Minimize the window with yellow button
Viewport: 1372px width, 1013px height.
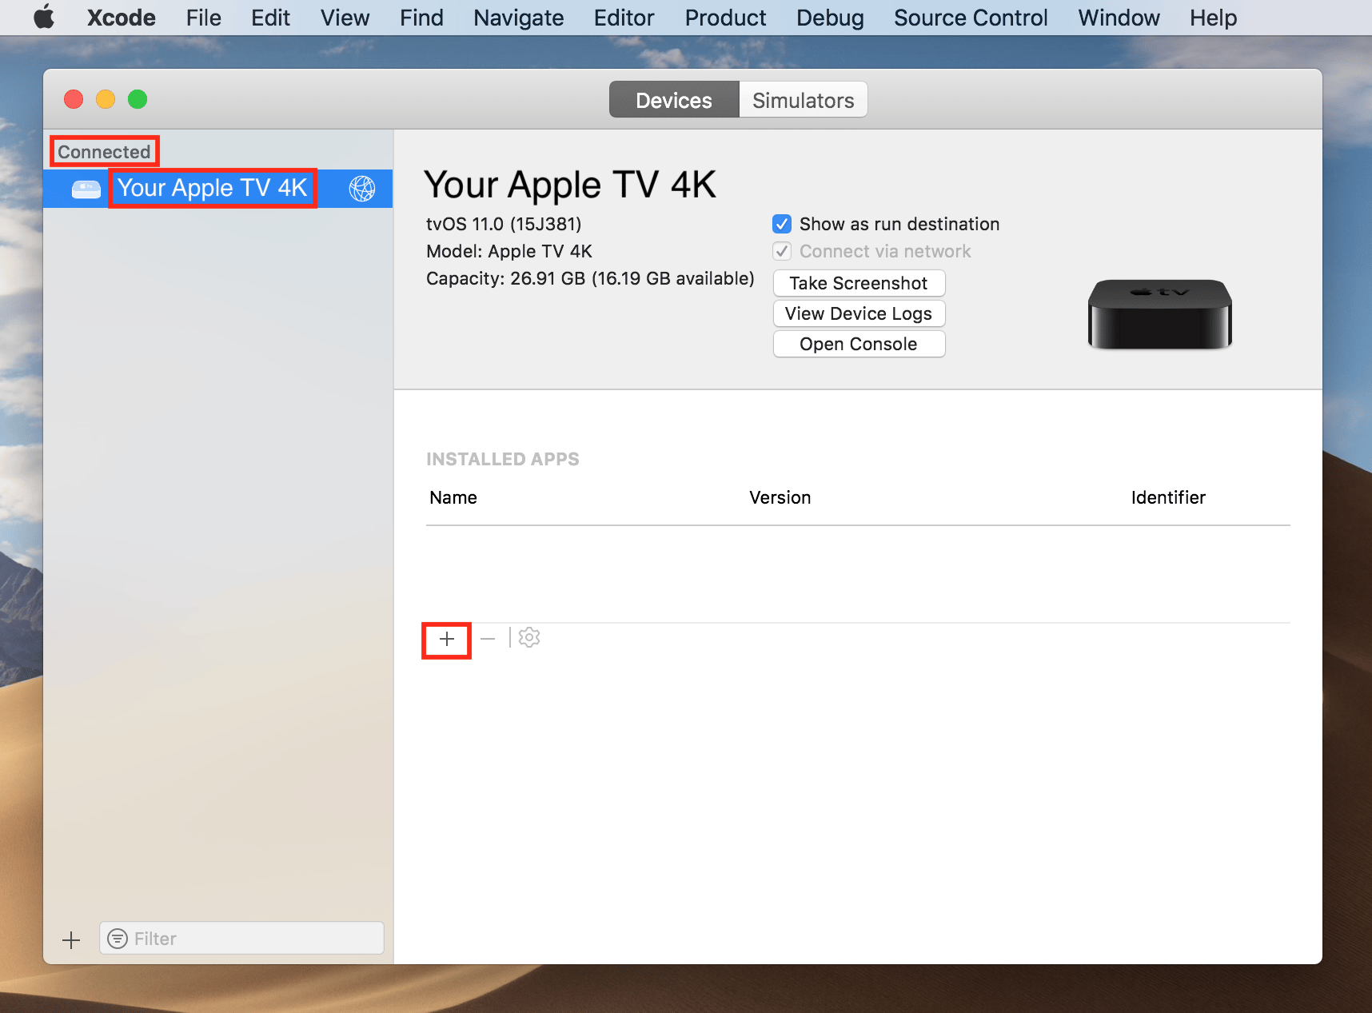pos(106,99)
